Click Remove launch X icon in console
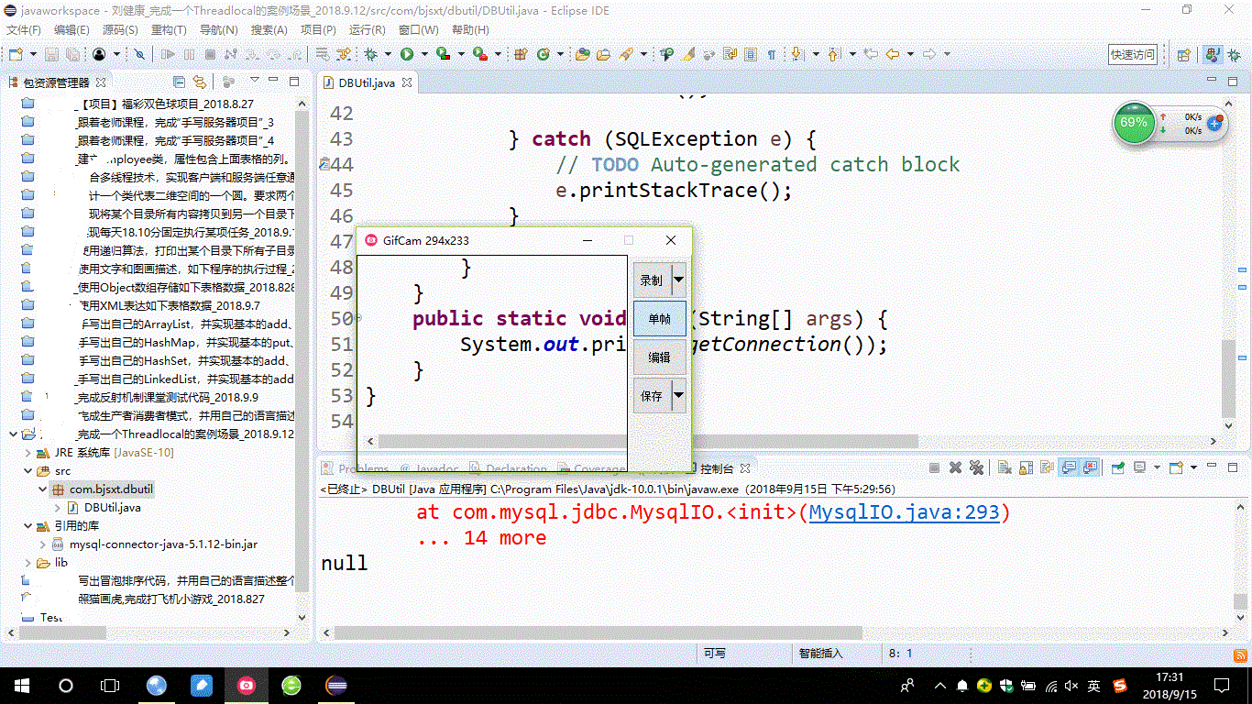1252x704 pixels. tap(955, 467)
